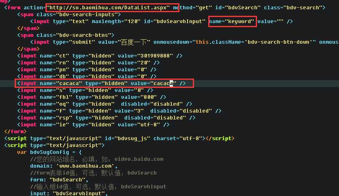This screenshot has height=196, width=339.
Task: Click the maxlength="120" attribute
Action: [x=116, y=21]
